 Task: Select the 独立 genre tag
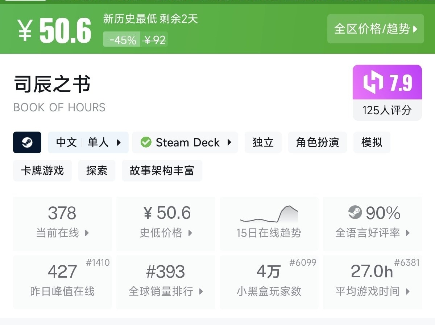click(263, 142)
